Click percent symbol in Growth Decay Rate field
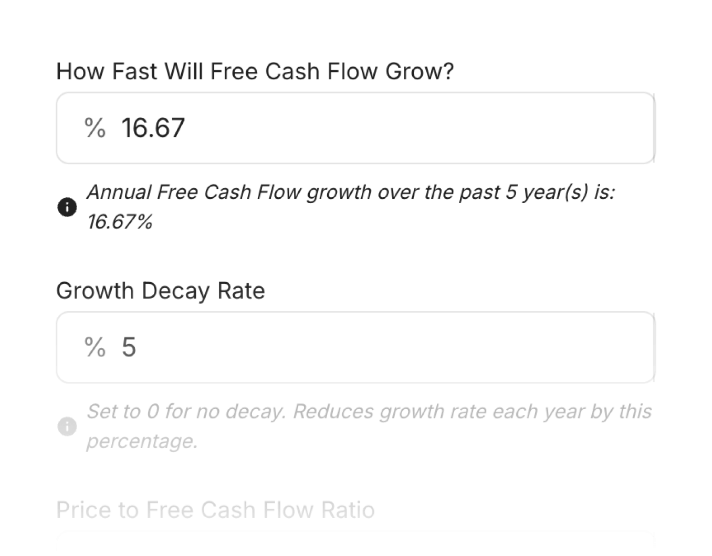Image resolution: width=712 pixels, height=556 pixels. click(x=95, y=347)
